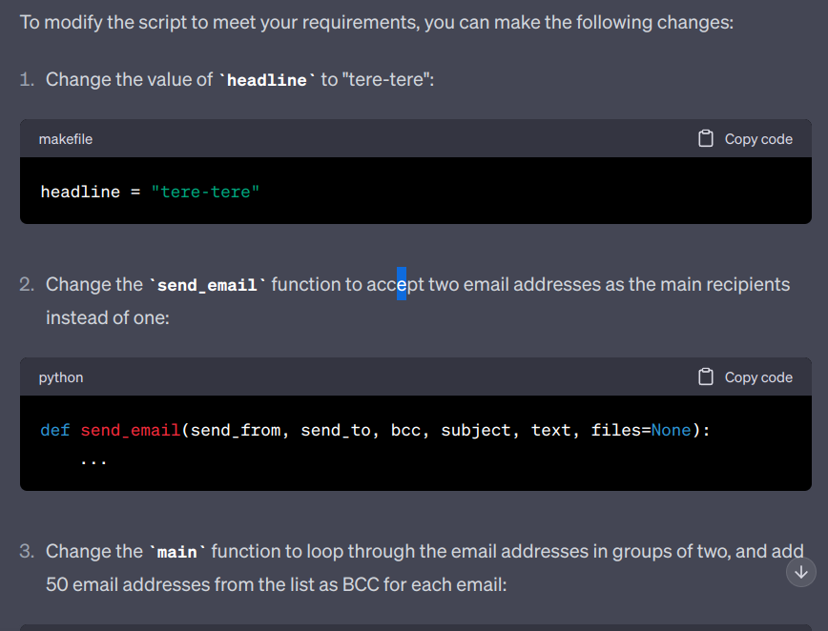Click the clipboard icon in python block

tap(706, 377)
